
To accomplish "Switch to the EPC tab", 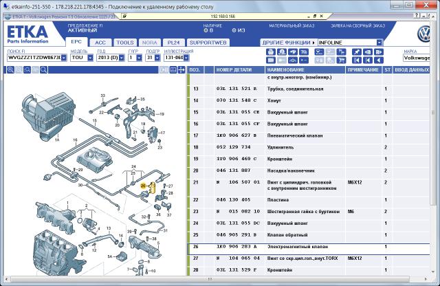I will (76, 42).
